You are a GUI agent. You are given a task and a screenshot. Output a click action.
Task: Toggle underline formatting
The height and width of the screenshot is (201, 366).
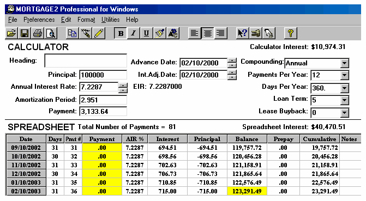(146, 33)
